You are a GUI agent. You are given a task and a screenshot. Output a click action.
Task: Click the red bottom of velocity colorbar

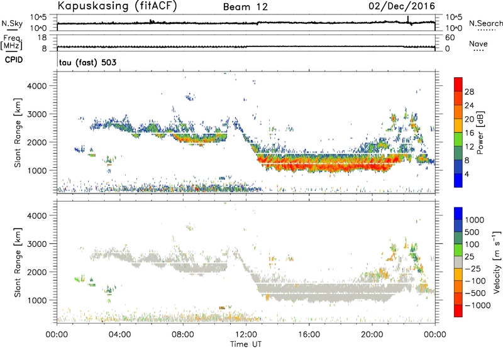tap(458, 311)
